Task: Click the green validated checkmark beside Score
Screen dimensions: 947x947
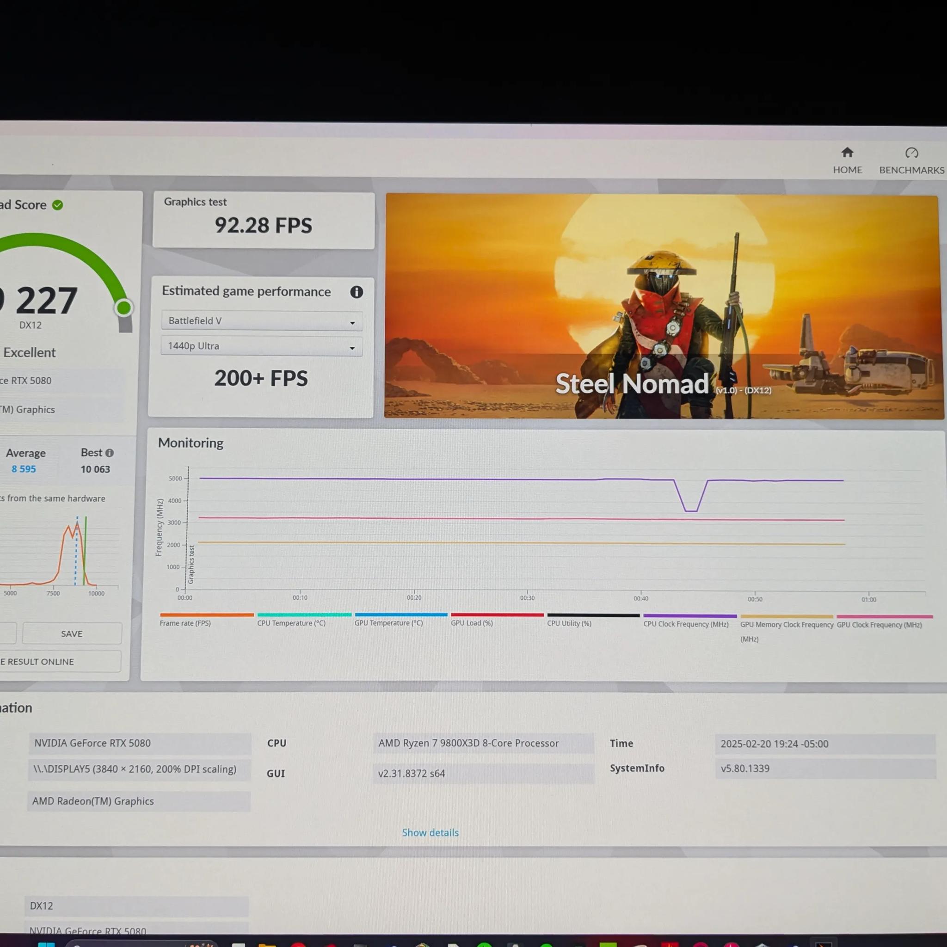Action: coord(58,205)
